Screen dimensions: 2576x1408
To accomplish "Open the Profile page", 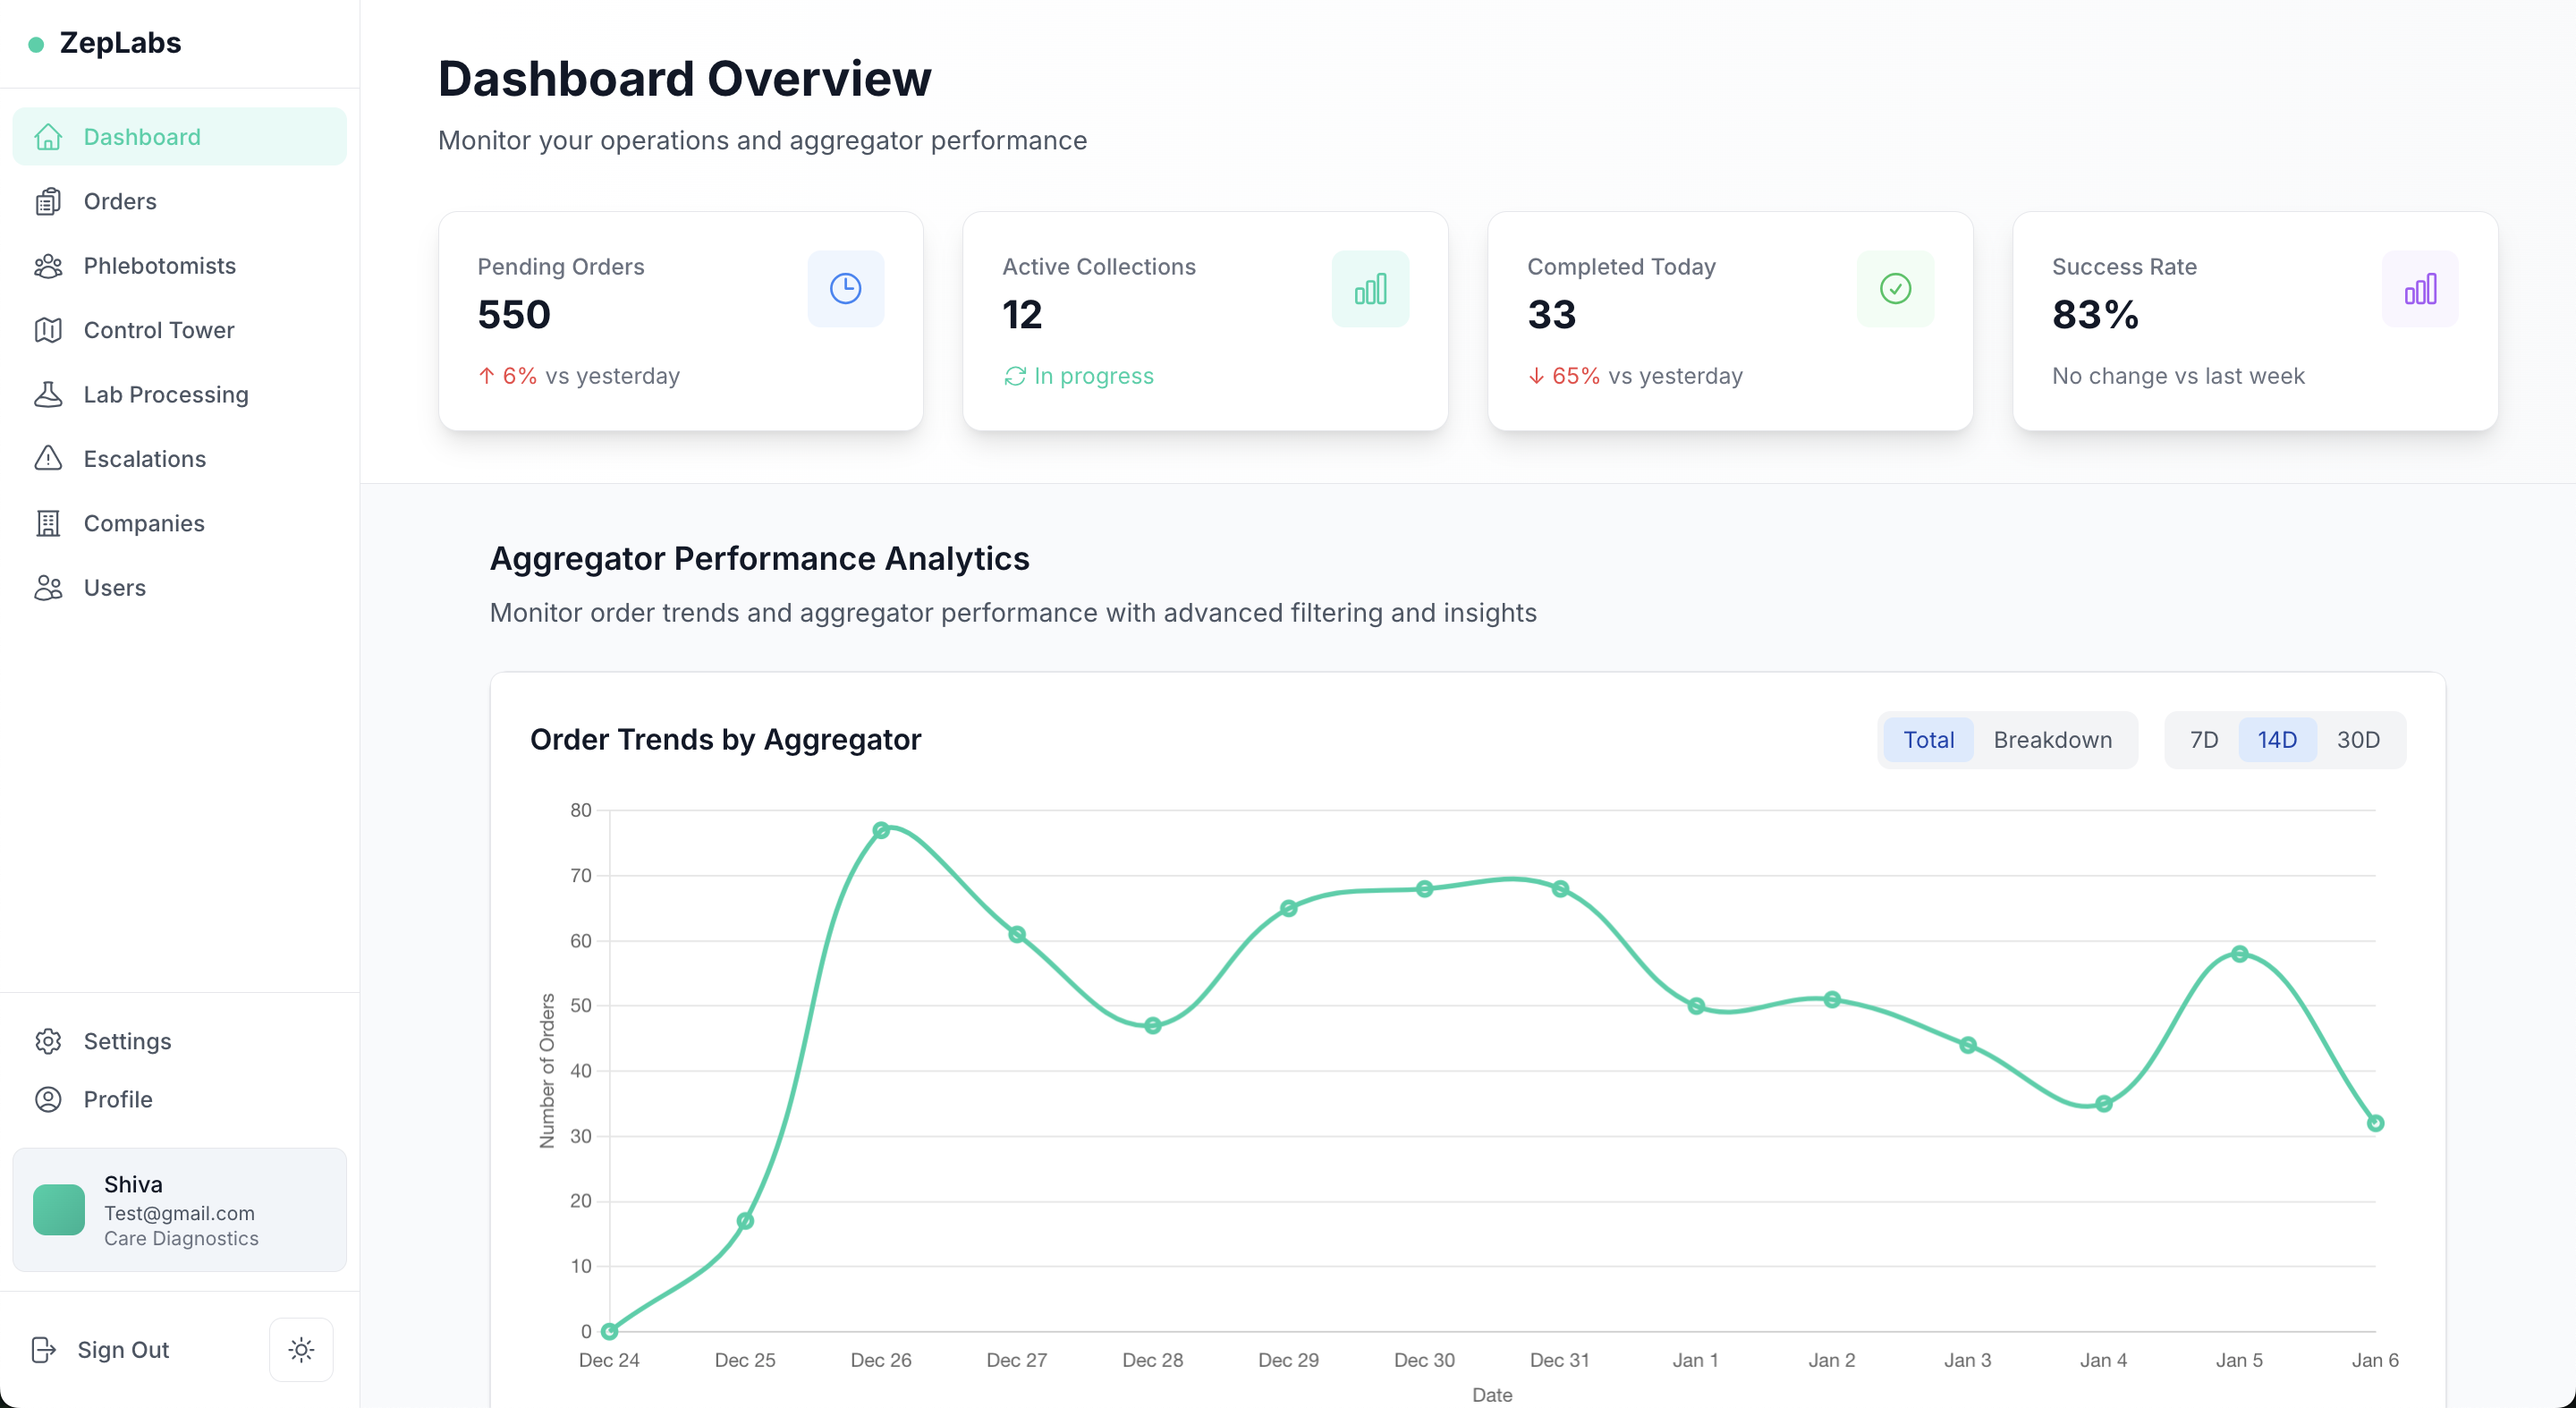I will (117, 1099).
